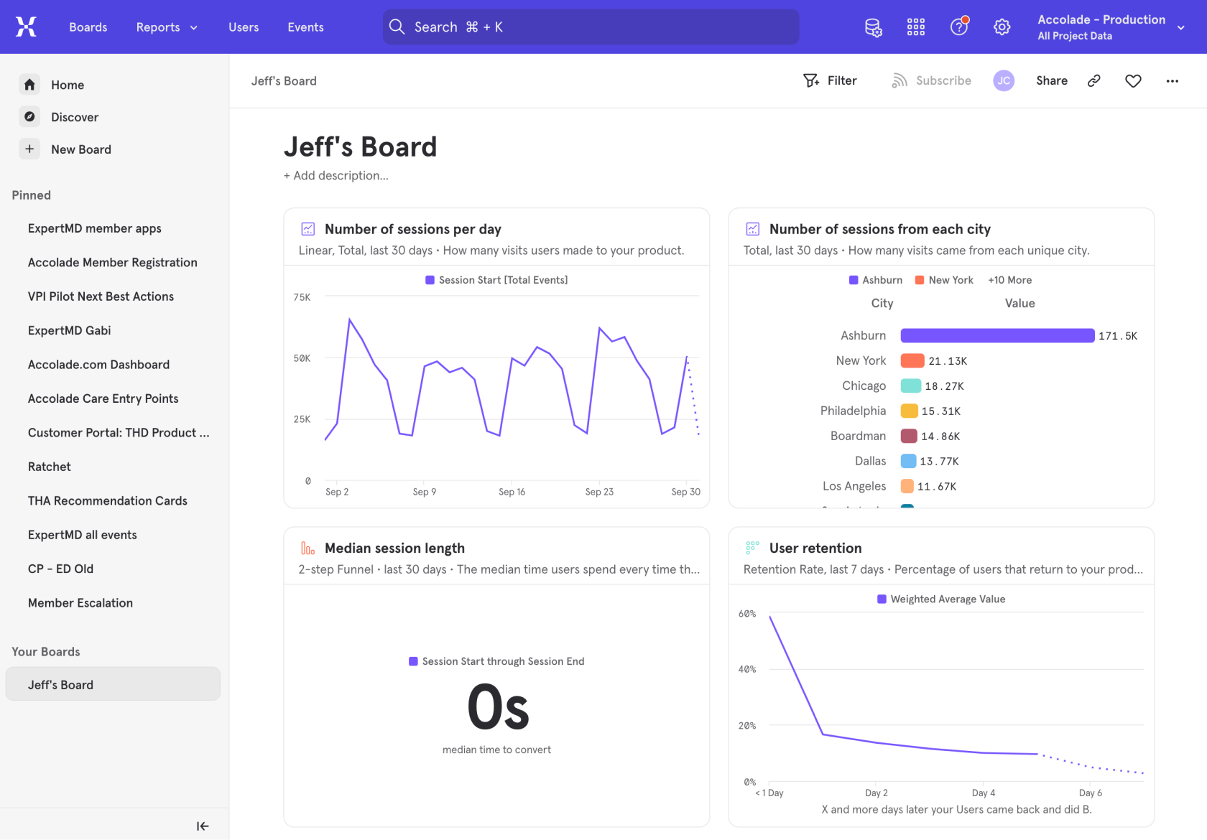Collapse the sidebar with arrow icon
Screen dimensions: 1207x840
(203, 826)
